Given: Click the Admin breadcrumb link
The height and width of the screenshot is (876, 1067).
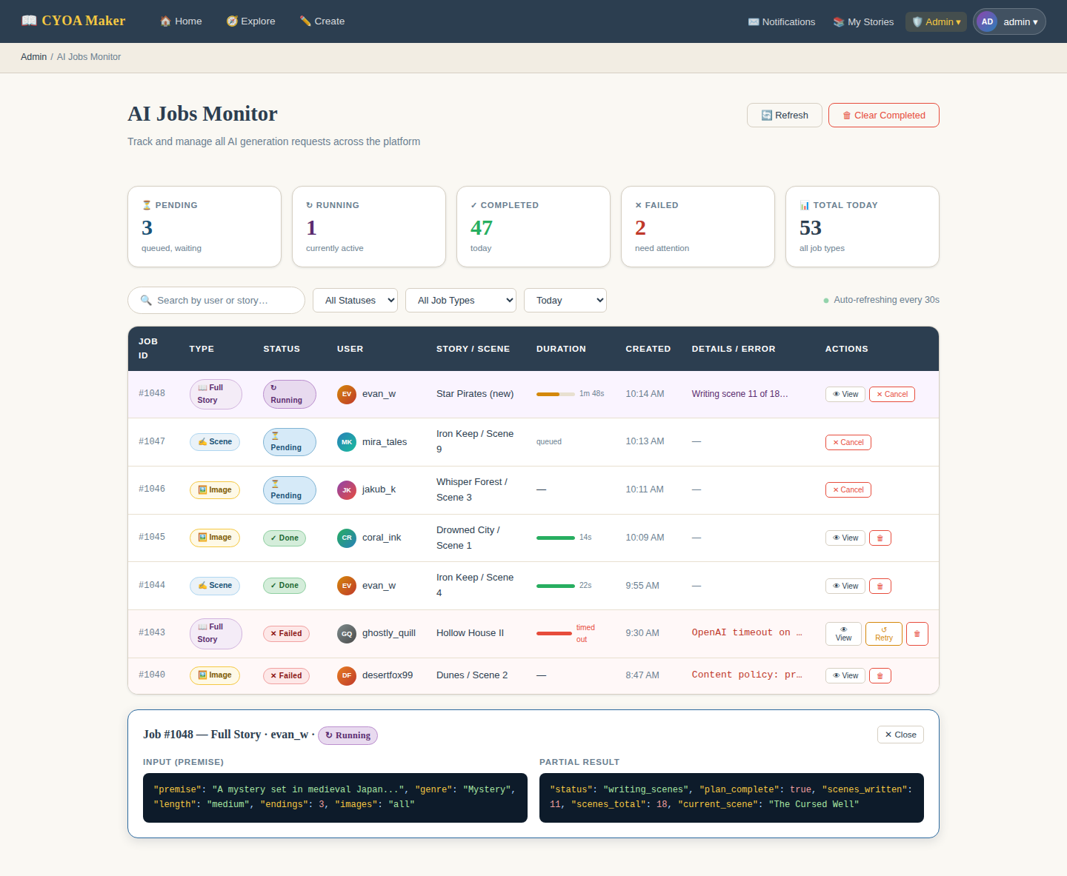Looking at the screenshot, I should coord(33,56).
